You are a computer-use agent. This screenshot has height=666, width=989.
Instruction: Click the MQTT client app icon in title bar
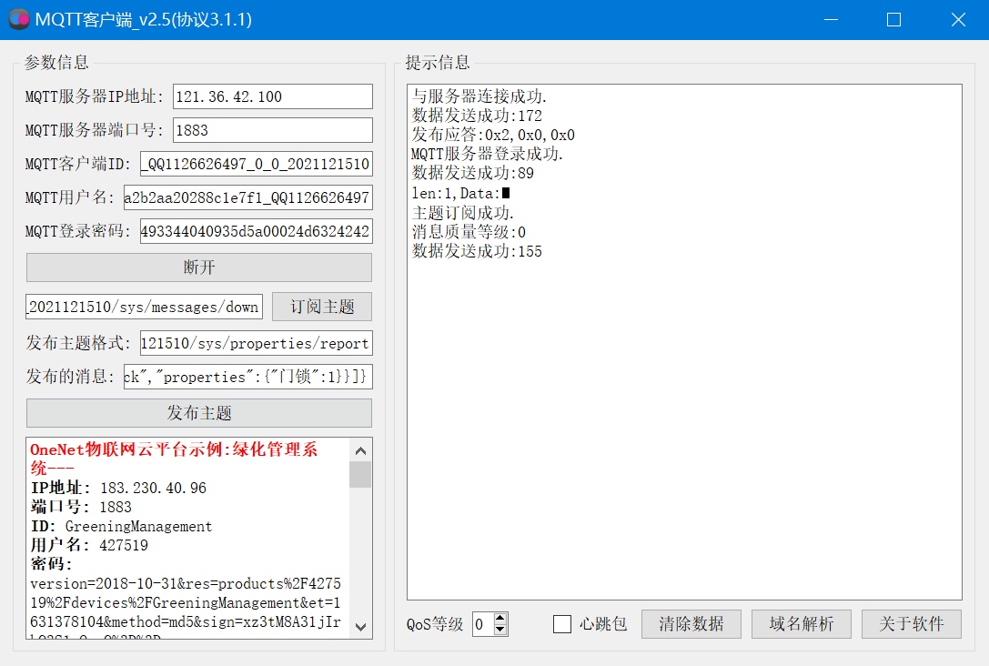[19, 19]
